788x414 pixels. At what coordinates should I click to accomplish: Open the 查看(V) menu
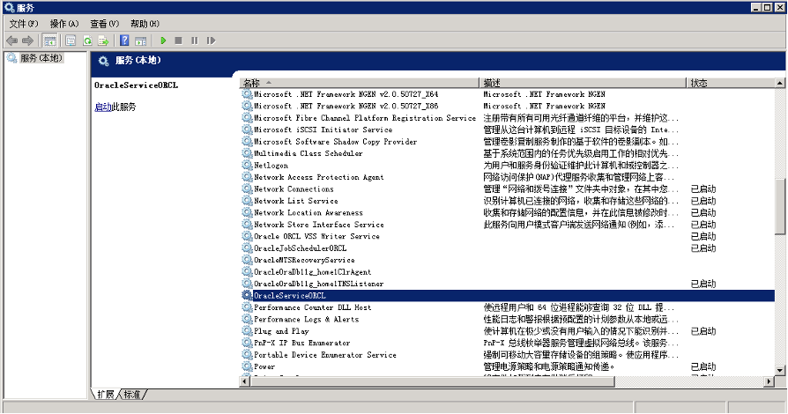coord(105,24)
